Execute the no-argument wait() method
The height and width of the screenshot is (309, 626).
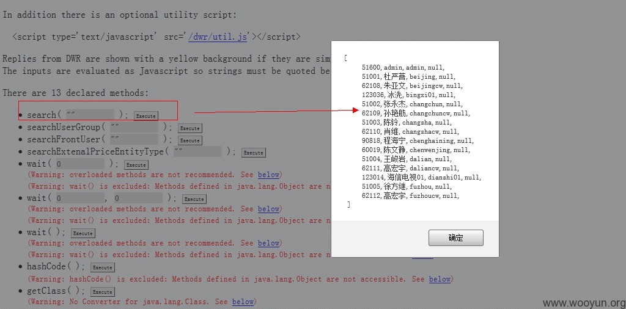[x=83, y=233]
